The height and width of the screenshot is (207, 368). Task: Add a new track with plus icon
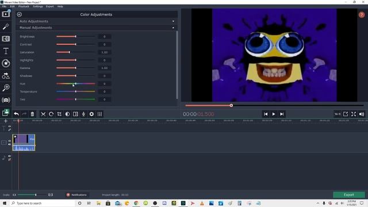click(x=6, y=121)
